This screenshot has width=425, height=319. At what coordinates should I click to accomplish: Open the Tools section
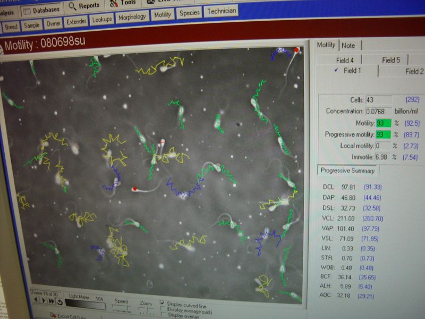click(123, 3)
